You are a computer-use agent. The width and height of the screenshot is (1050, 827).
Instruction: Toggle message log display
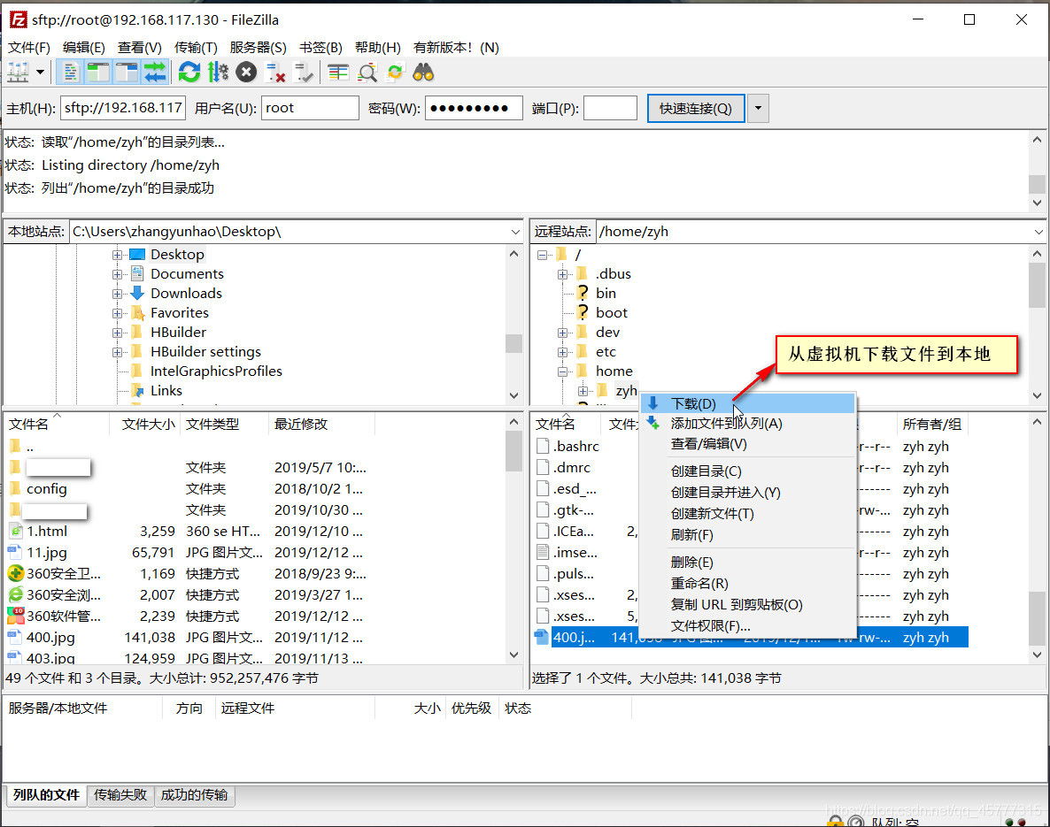coord(70,73)
